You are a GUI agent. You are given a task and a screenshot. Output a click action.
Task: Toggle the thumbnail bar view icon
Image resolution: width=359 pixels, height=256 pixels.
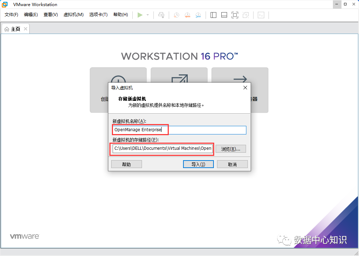pyautogui.click(x=224, y=15)
